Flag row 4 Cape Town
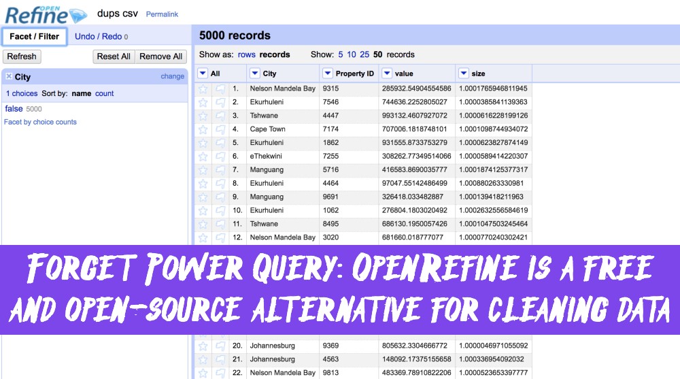The height and width of the screenshot is (379, 680). (x=220, y=129)
